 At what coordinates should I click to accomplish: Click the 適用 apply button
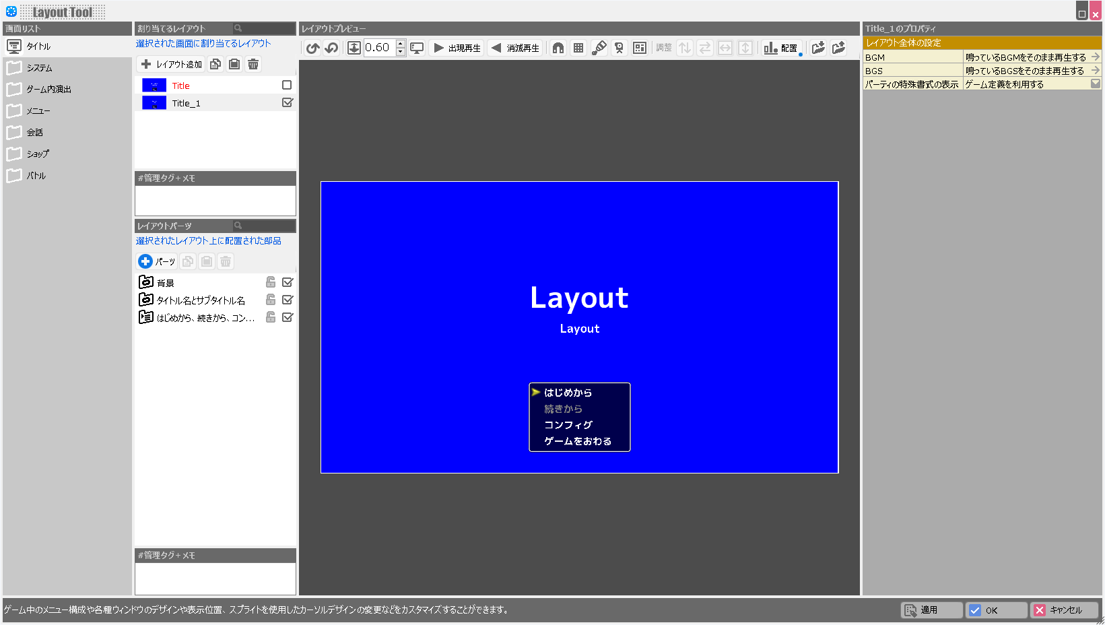coord(931,610)
